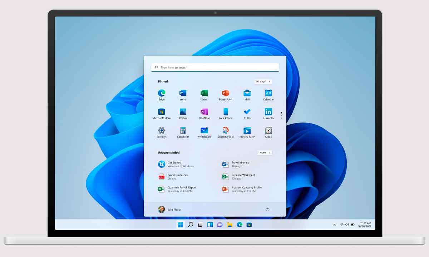Launch Word from the pinned apps
Viewport: 429px width, 257px height.
tap(183, 94)
